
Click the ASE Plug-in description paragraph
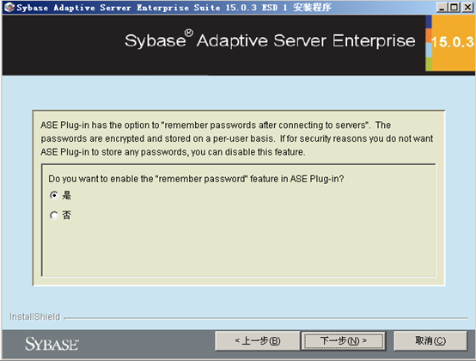pyautogui.click(x=237, y=138)
